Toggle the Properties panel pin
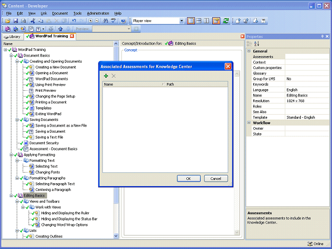This screenshot has width=332, height=249. click(322, 36)
